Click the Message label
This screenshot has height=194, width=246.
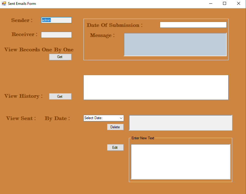click(x=102, y=35)
